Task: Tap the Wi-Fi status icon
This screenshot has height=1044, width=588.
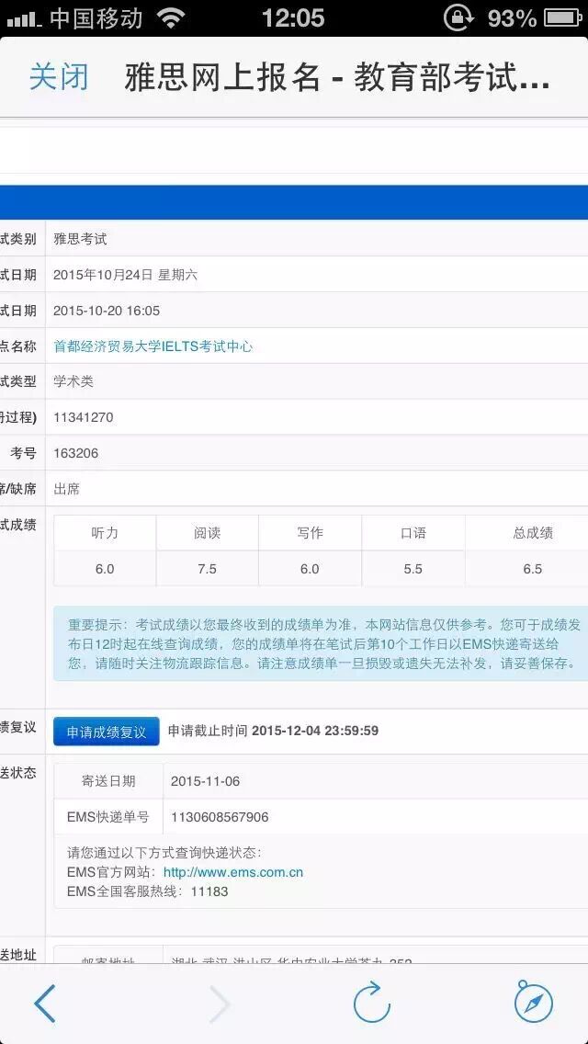Action: pyautogui.click(x=172, y=18)
